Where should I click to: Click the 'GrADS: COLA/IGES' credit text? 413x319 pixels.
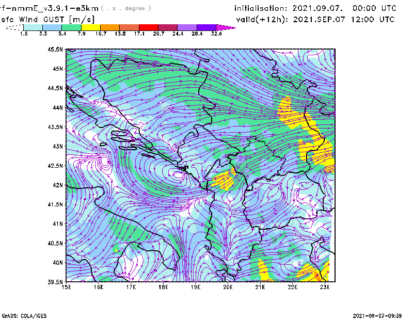pyautogui.click(x=24, y=316)
